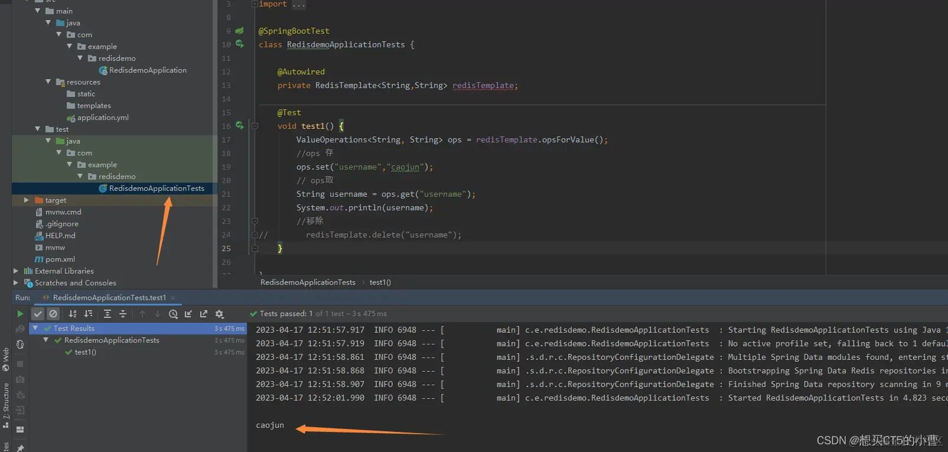
Task: Open RedisdemoApplication class file
Action: point(148,70)
